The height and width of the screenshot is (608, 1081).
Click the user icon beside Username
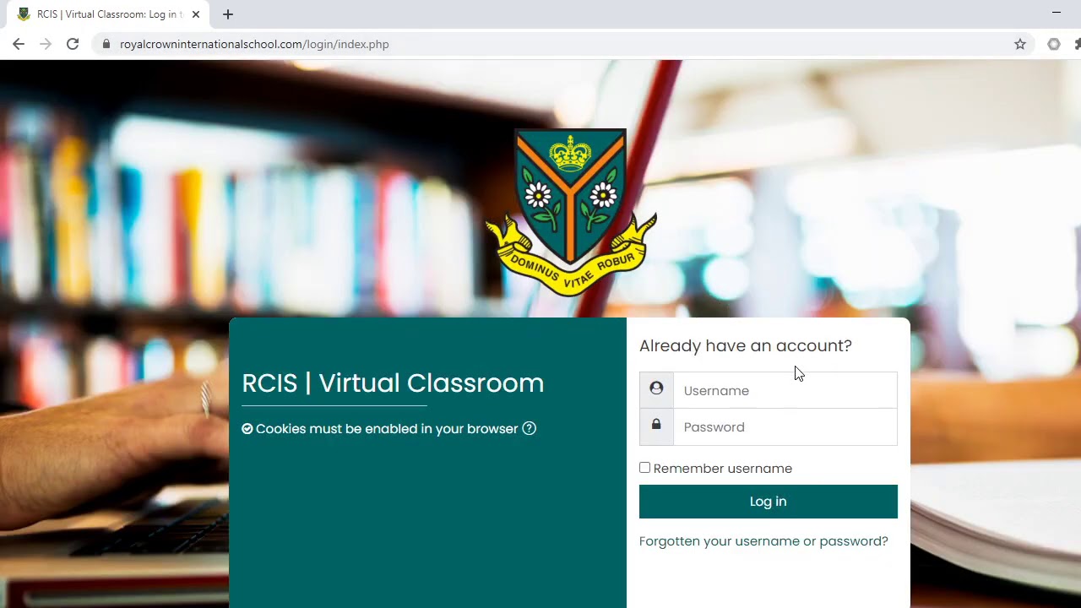click(656, 389)
